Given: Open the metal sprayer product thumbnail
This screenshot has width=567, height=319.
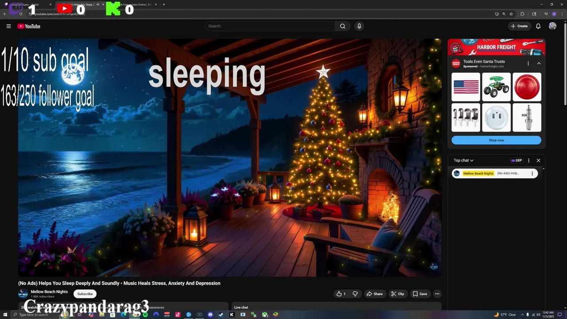Looking at the screenshot, I should pos(527,117).
